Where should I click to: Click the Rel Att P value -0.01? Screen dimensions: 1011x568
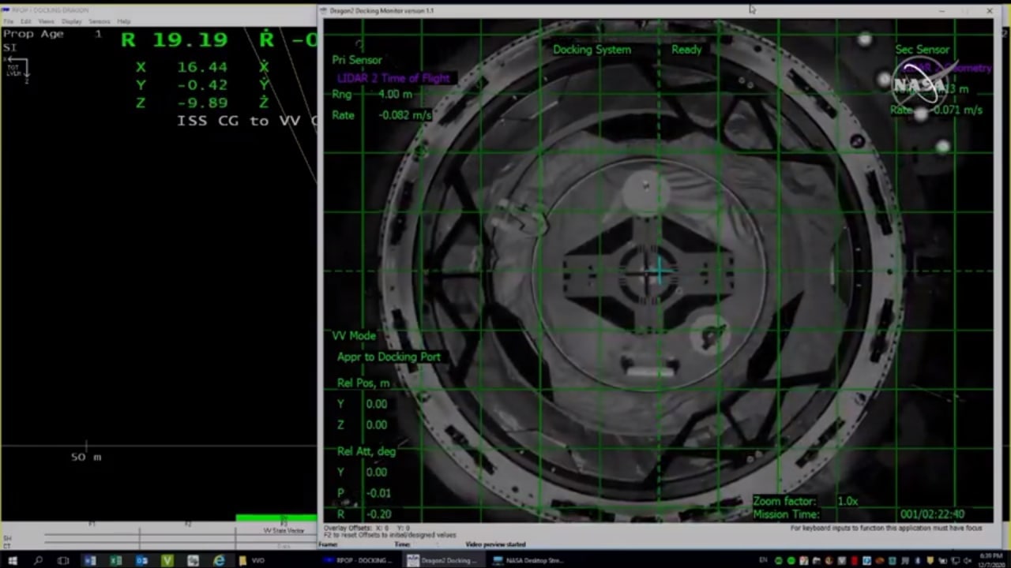pyautogui.click(x=379, y=493)
